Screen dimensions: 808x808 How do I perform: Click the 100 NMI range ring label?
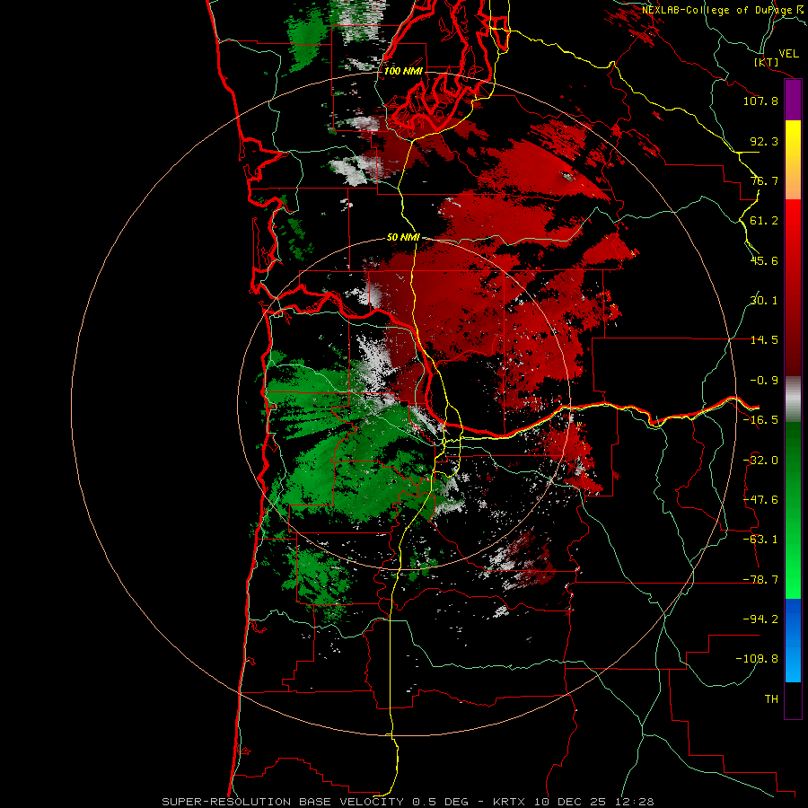(x=403, y=71)
